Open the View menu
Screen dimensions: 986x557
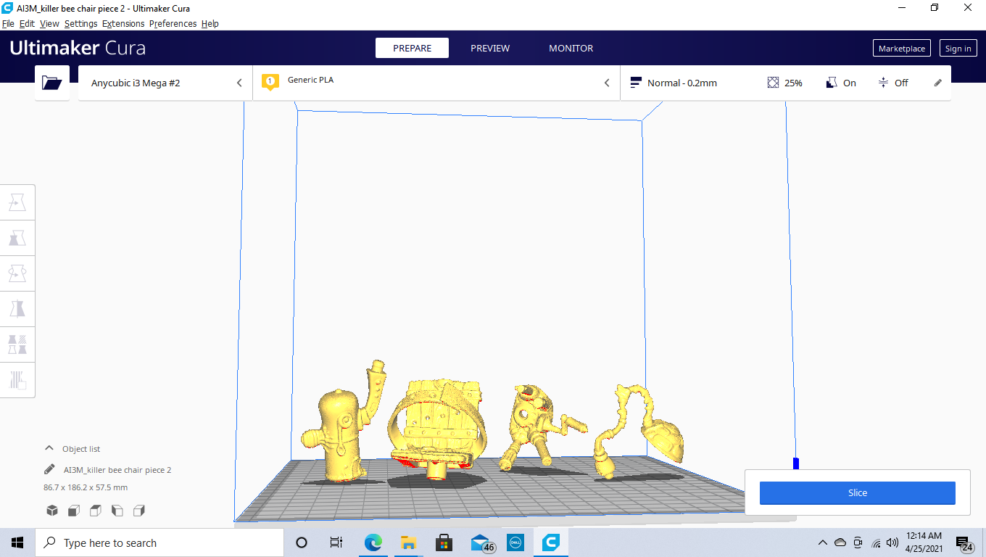click(x=49, y=23)
